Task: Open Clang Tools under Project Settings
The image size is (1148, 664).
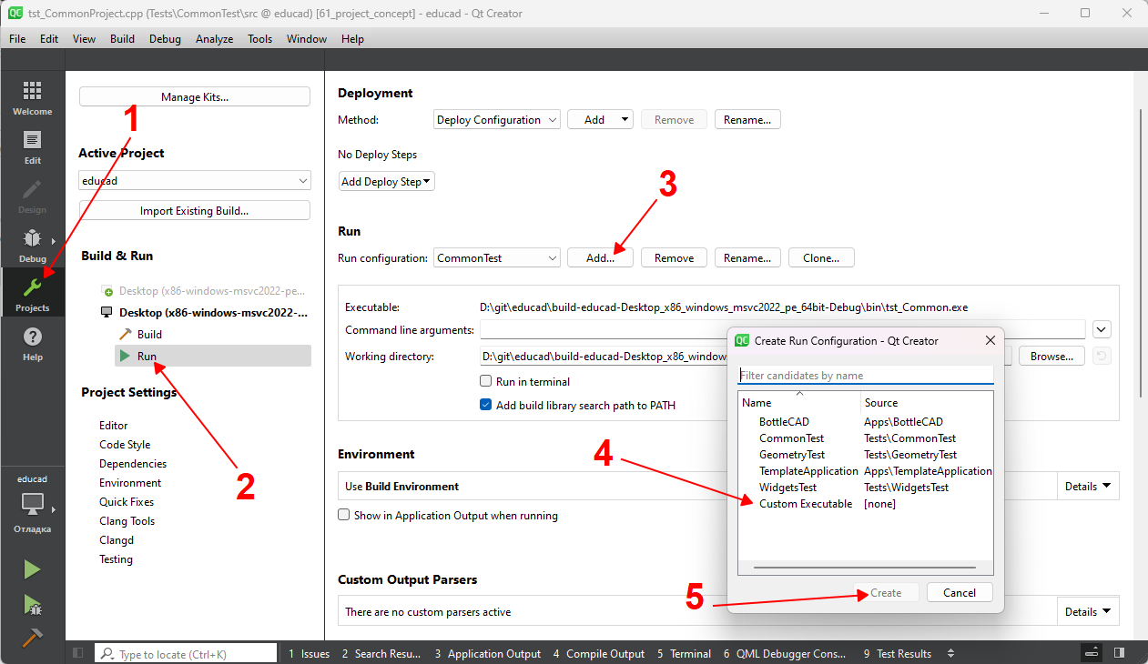Action: tap(127, 521)
